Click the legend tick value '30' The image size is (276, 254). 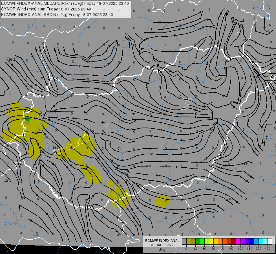click(204, 249)
